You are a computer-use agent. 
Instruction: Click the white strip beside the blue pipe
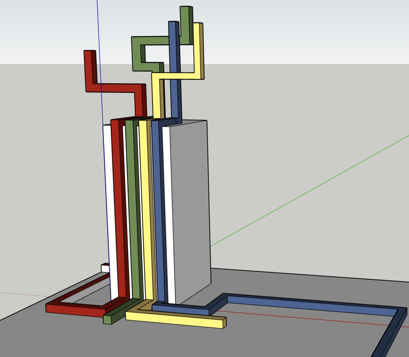pos(169,215)
